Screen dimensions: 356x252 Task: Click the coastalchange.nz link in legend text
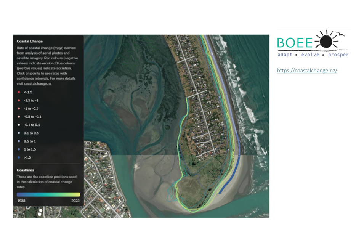tap(38, 83)
